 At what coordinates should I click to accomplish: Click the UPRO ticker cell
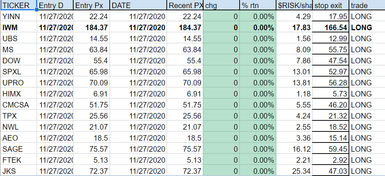pos(19,83)
